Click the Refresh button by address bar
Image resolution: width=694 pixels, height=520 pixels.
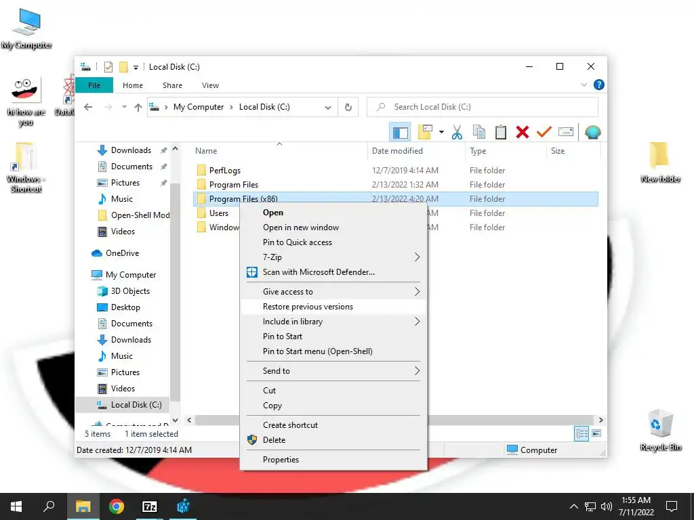(x=348, y=107)
